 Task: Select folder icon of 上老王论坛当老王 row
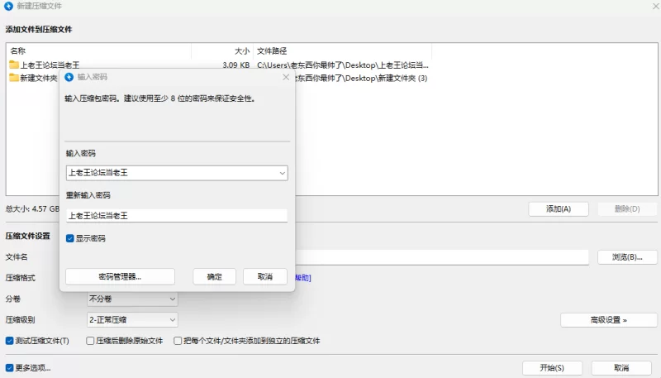click(x=14, y=65)
